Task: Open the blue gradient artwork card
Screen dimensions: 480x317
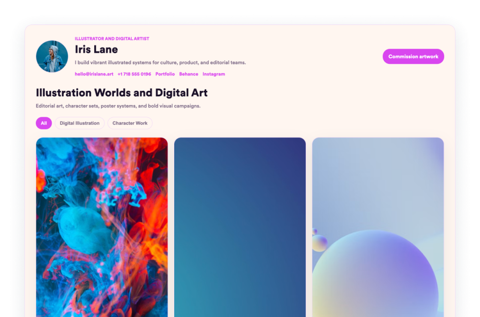Action: click(x=240, y=227)
